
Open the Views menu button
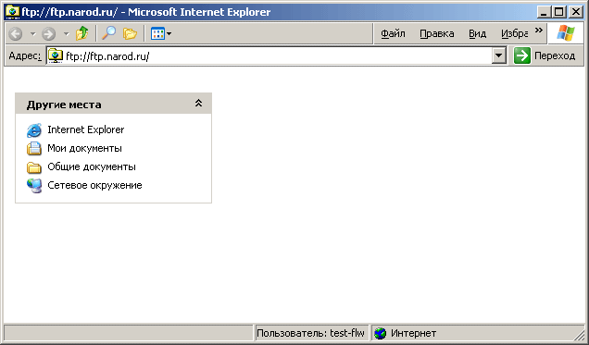pos(161,33)
